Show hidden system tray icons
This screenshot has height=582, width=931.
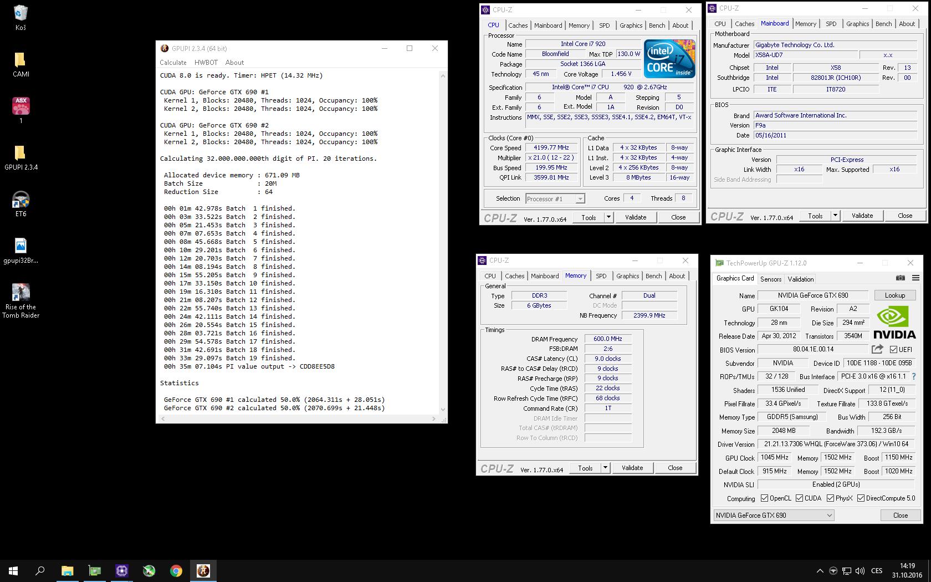[x=820, y=571]
